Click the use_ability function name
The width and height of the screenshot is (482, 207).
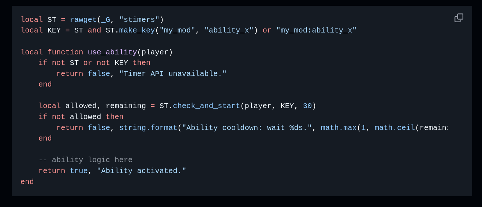click(112, 52)
